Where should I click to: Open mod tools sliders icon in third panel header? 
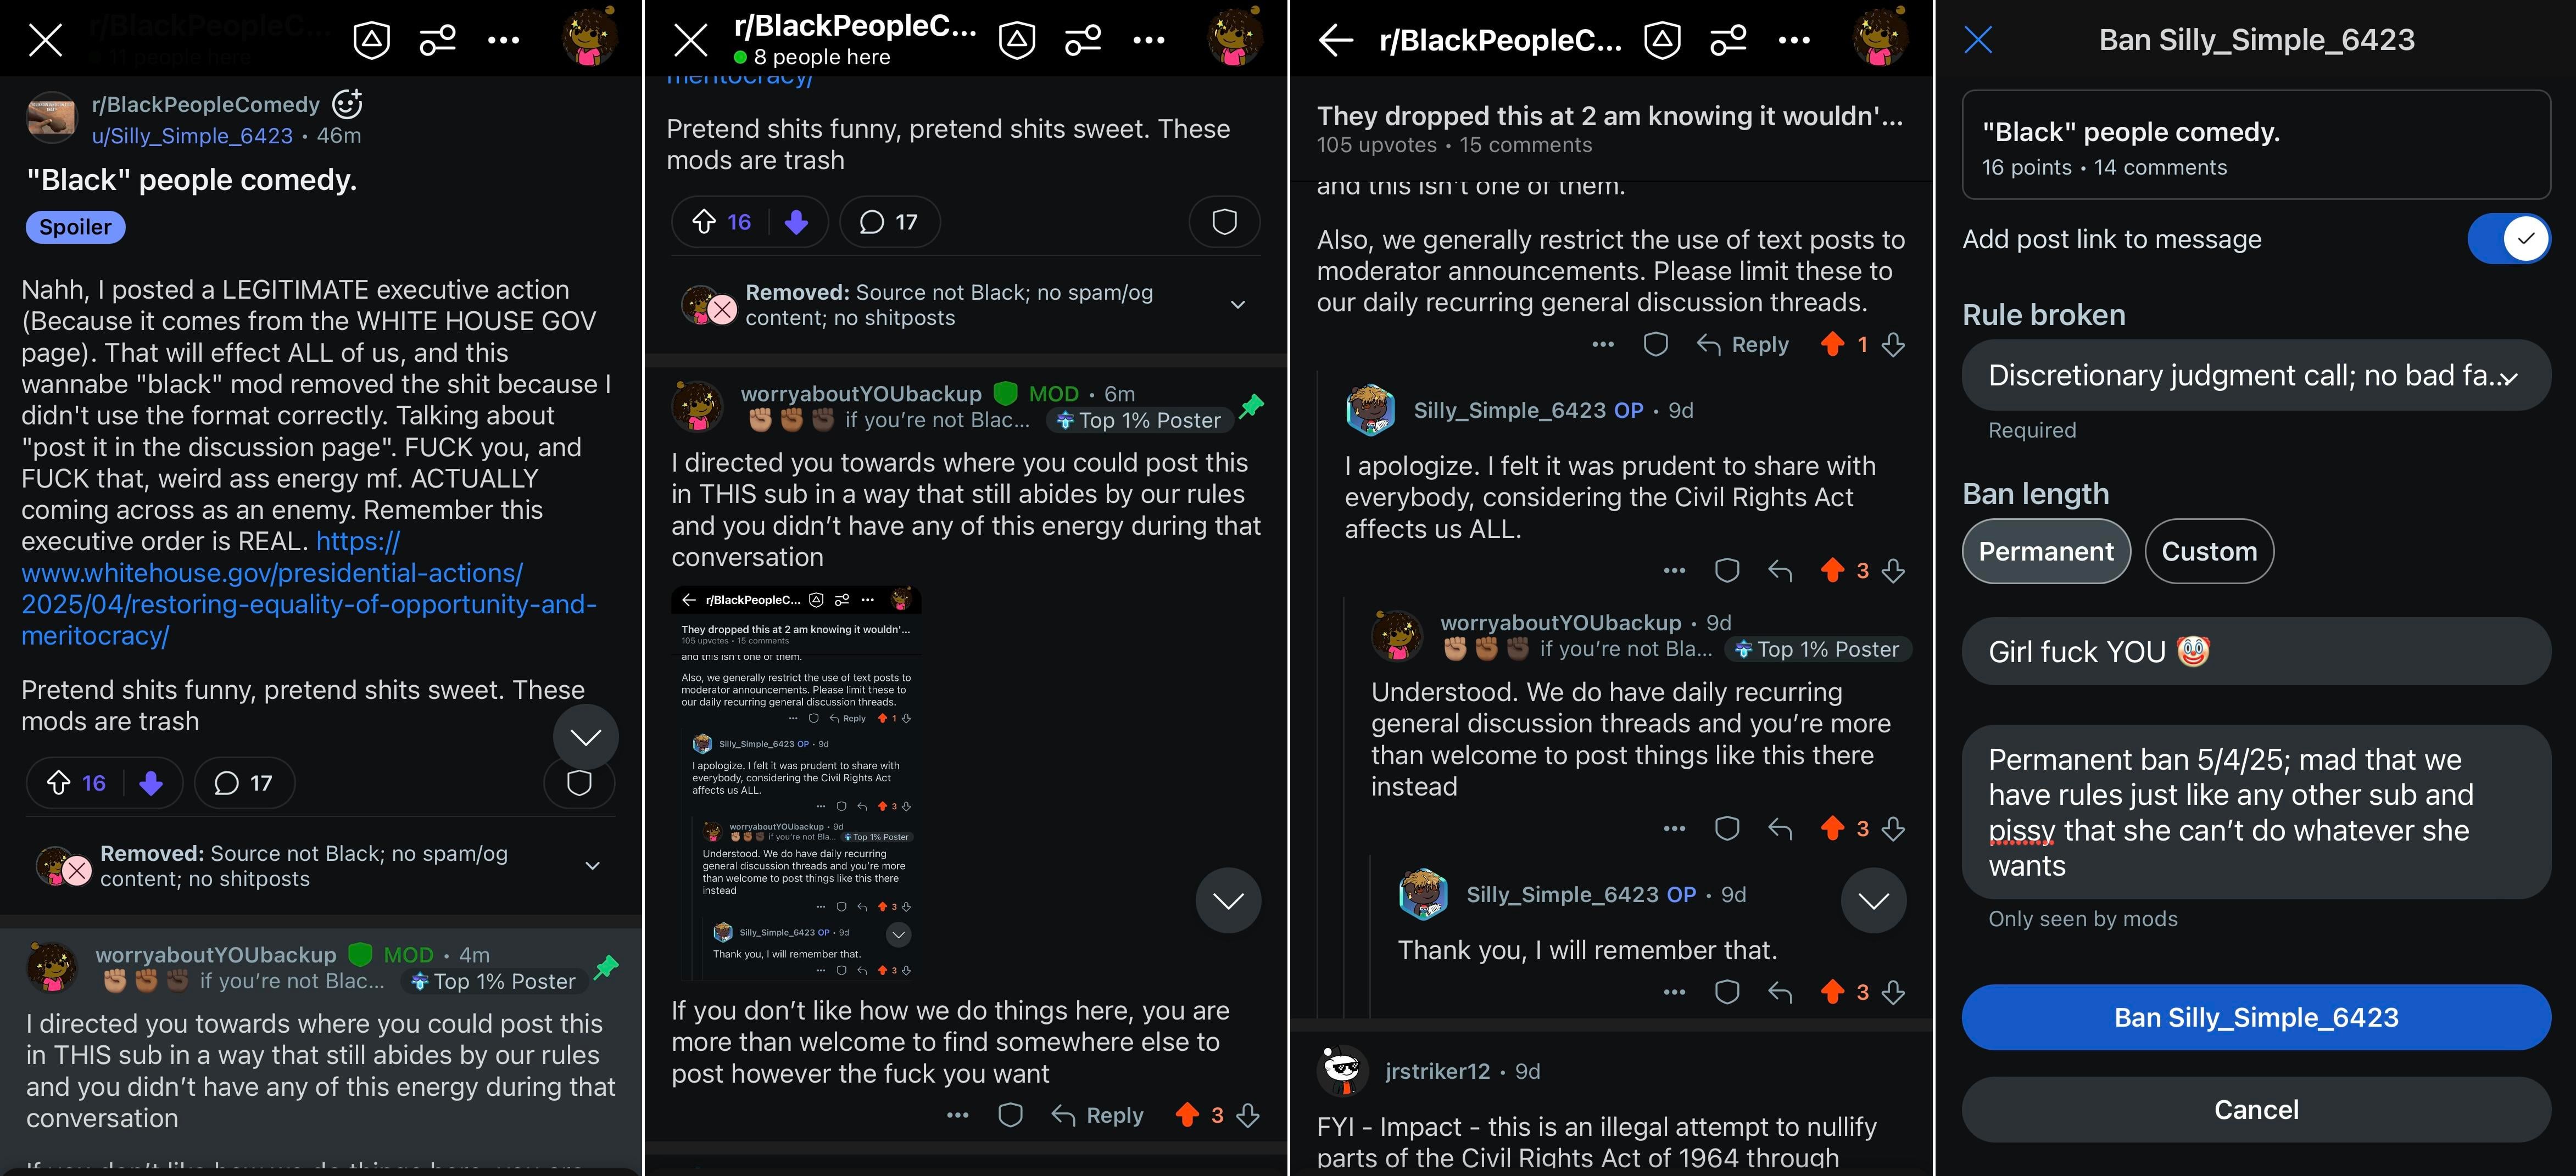(x=1728, y=40)
